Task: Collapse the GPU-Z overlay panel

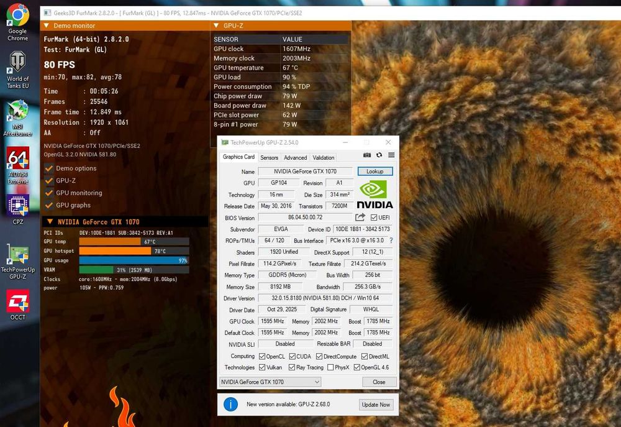Action: coord(216,25)
